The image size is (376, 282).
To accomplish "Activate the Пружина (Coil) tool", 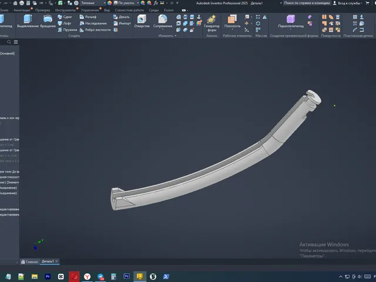I will click(x=67, y=30).
